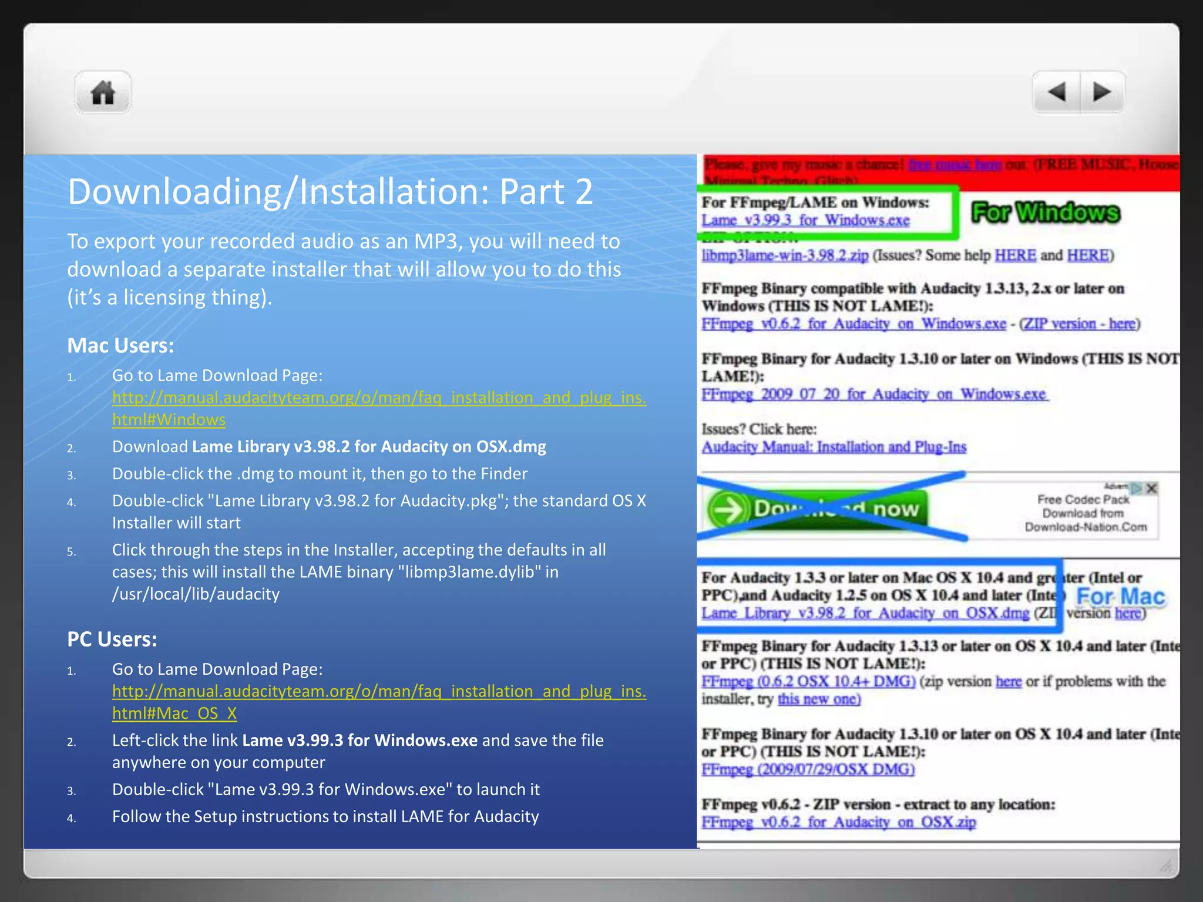This screenshot has width=1203, height=902.
Task: Open Audacity Manual: Installation and Plug-Ins link
Action: point(834,447)
